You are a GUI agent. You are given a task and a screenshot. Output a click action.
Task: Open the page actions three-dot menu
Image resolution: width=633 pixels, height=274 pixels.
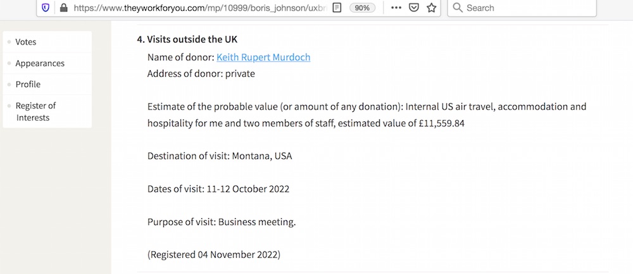396,8
